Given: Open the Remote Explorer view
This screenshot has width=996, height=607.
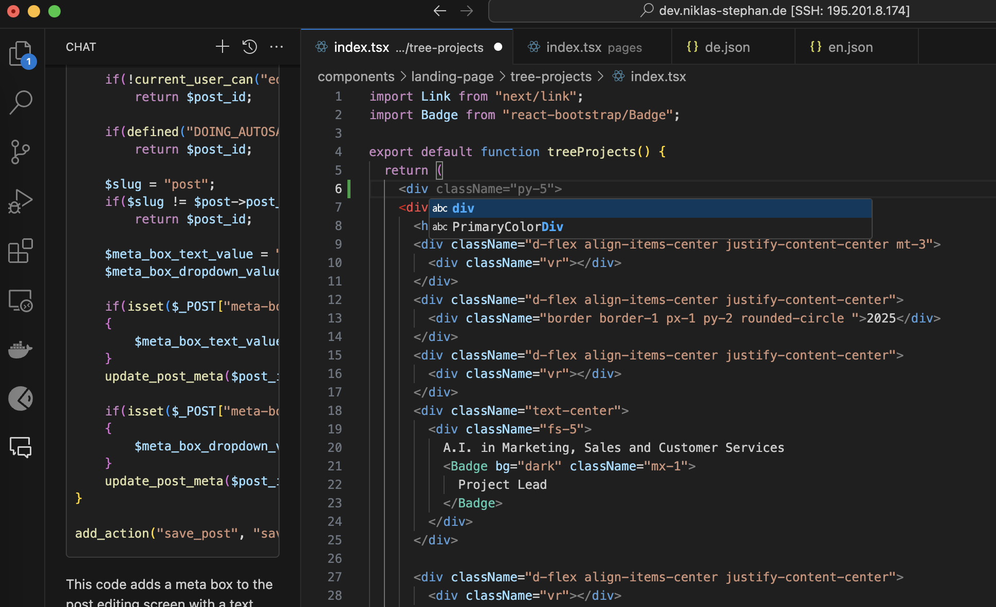Looking at the screenshot, I should [21, 300].
